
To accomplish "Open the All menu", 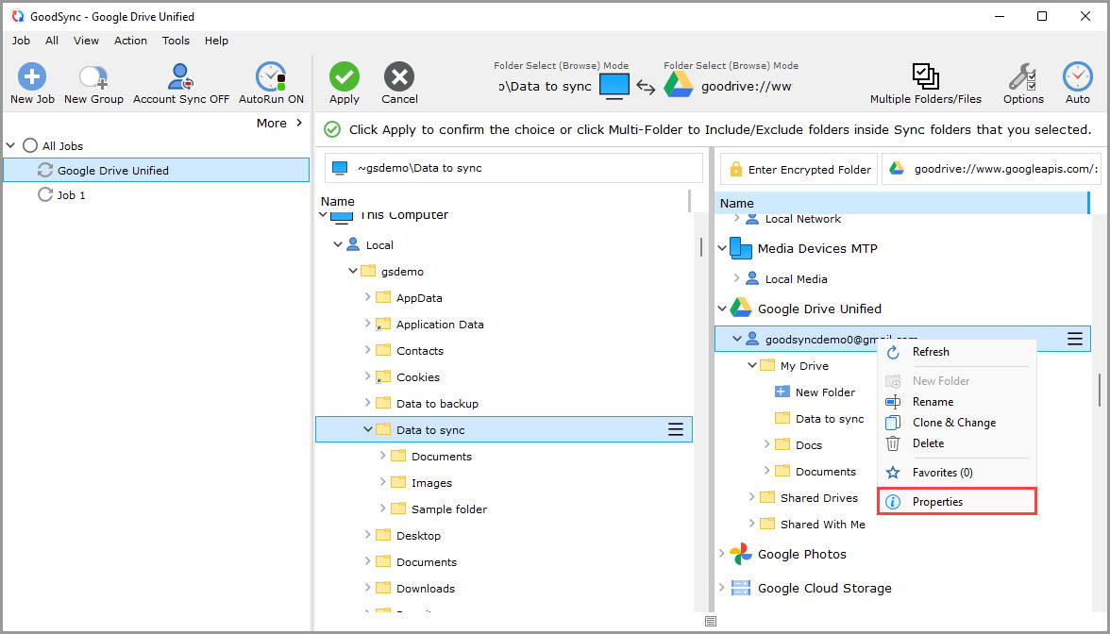I will click(52, 41).
